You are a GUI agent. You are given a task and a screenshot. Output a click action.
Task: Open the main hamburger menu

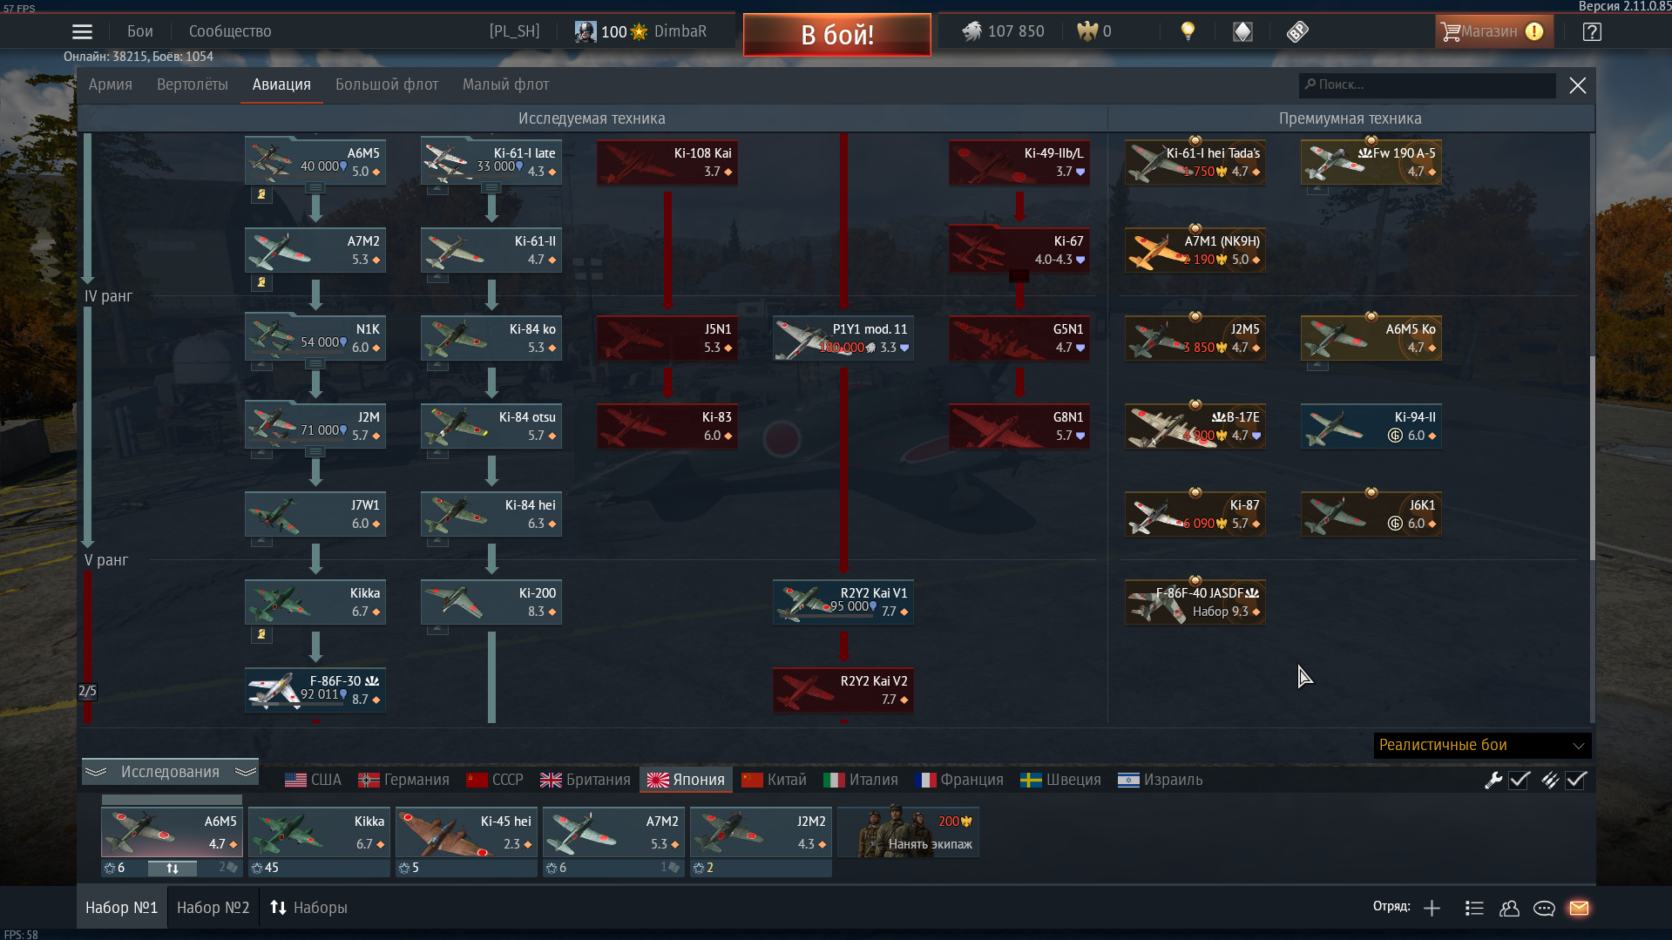tap(82, 31)
